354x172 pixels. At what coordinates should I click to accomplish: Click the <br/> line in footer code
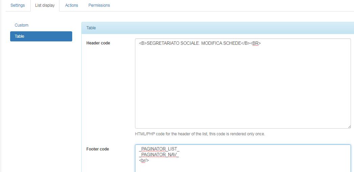click(x=144, y=160)
